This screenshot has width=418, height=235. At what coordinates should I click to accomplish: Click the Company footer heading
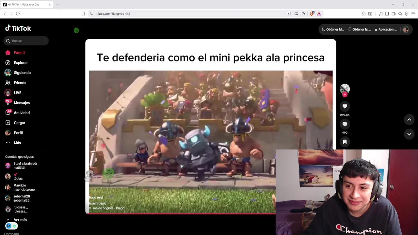(x=11, y=234)
